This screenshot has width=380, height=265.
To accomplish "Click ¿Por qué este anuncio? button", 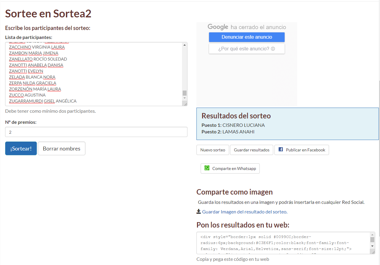I will point(247,49).
